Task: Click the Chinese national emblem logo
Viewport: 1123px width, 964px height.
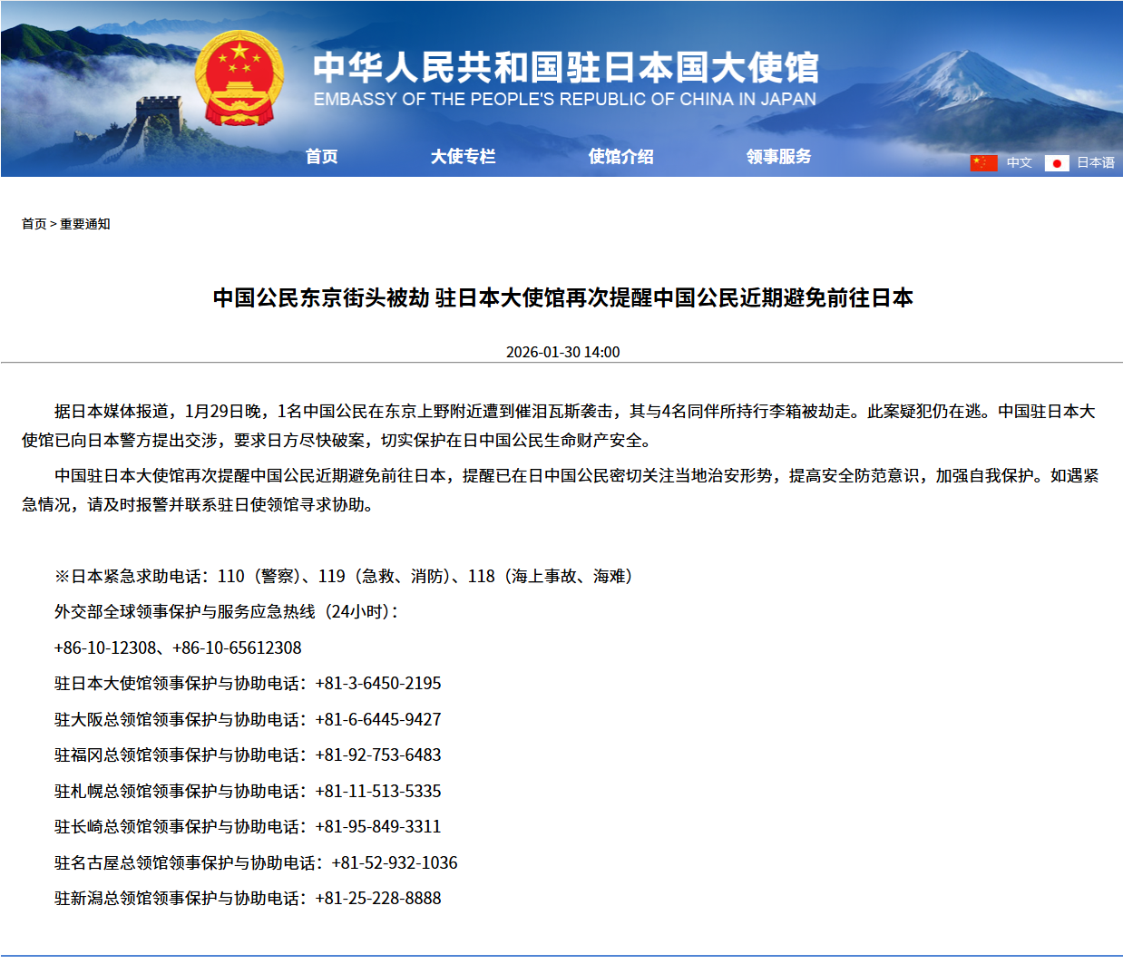Action: click(x=239, y=79)
